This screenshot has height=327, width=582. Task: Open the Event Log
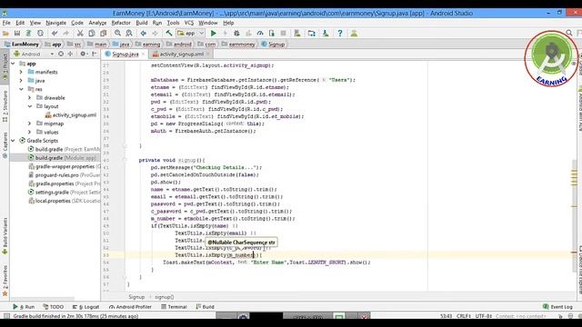point(557,307)
